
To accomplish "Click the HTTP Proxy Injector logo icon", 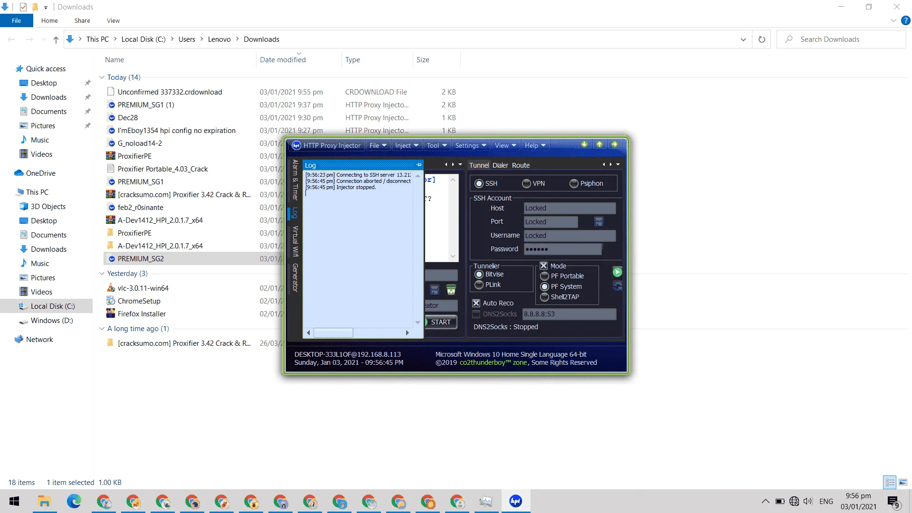I will click(x=296, y=145).
